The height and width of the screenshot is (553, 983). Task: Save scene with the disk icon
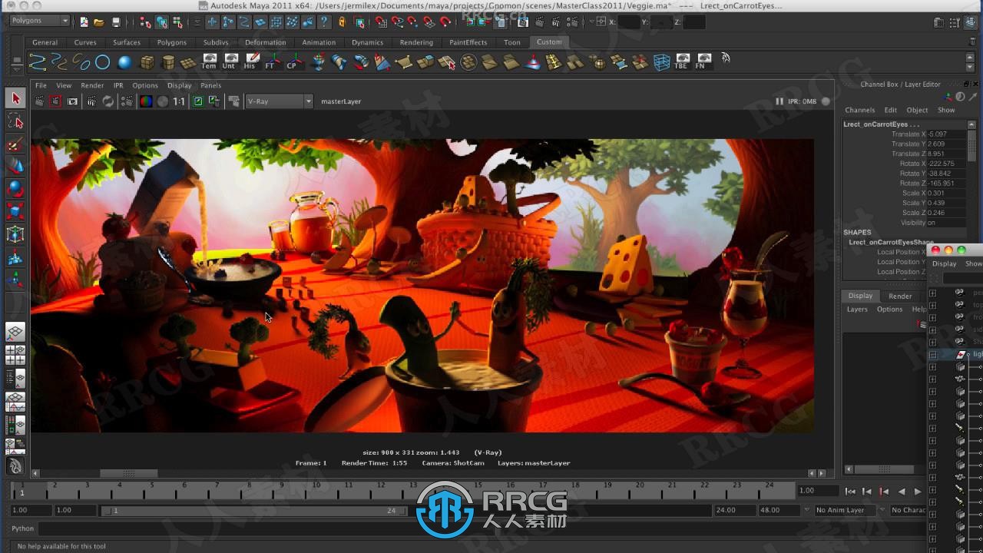[x=116, y=22]
